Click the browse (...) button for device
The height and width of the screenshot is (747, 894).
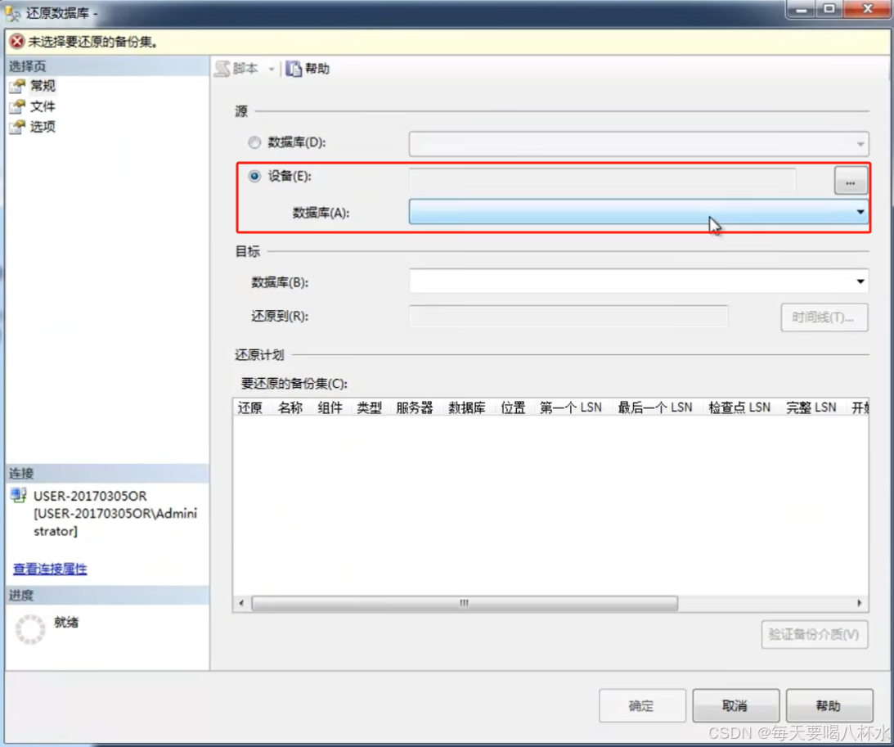pyautogui.click(x=850, y=181)
